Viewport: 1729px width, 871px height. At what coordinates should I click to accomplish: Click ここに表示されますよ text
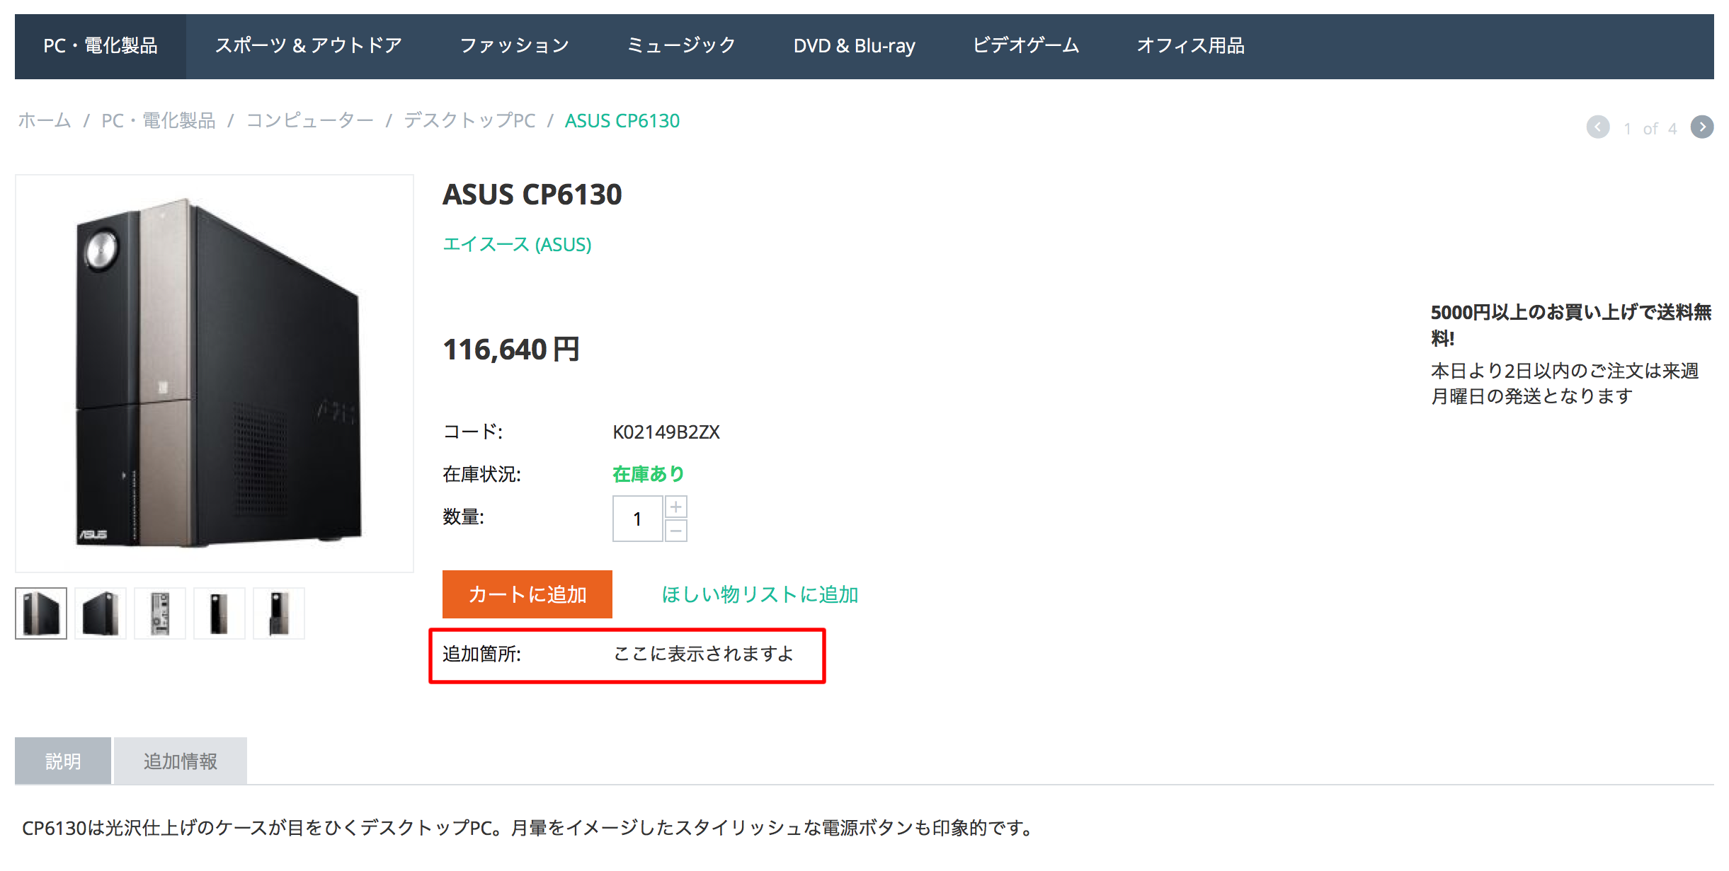[703, 654]
